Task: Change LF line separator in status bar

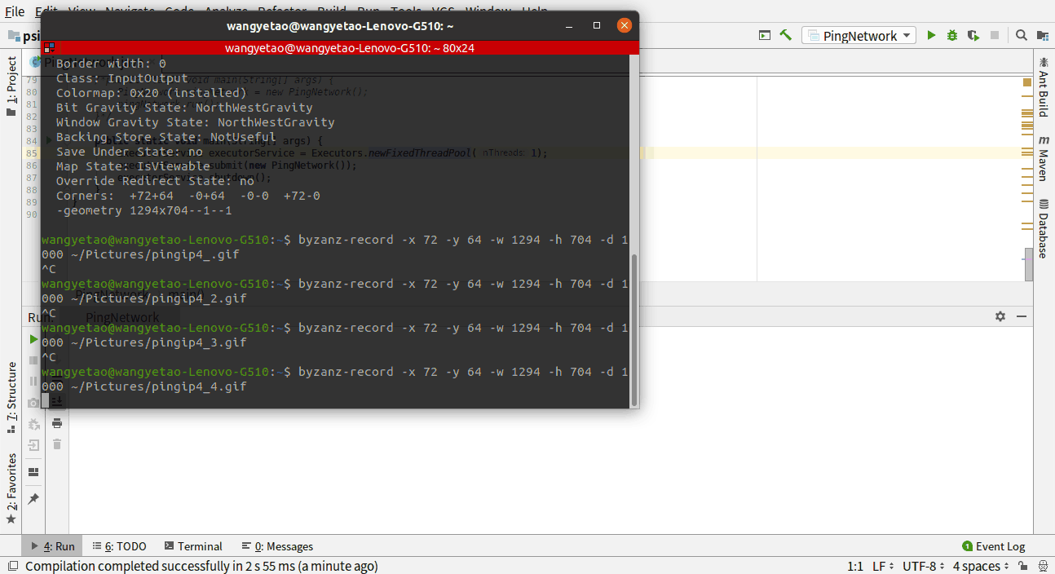Action: (x=882, y=566)
